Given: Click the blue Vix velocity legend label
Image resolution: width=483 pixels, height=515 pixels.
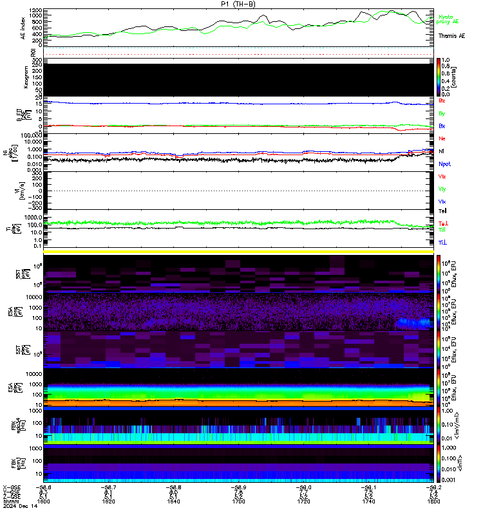Looking at the screenshot, I should pos(442,201).
